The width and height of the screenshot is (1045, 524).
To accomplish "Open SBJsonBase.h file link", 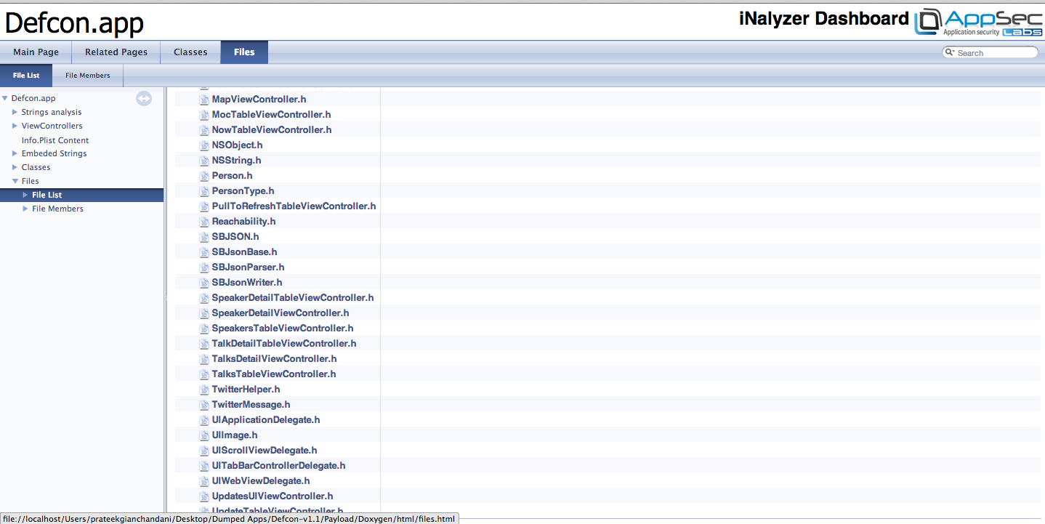I will 244,252.
